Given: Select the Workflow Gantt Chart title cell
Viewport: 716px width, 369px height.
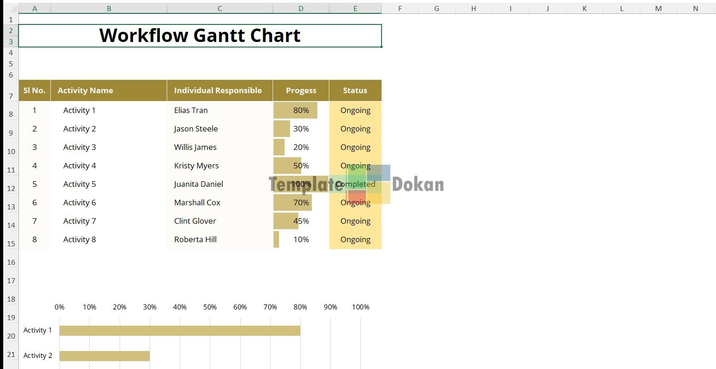Looking at the screenshot, I should click(200, 36).
